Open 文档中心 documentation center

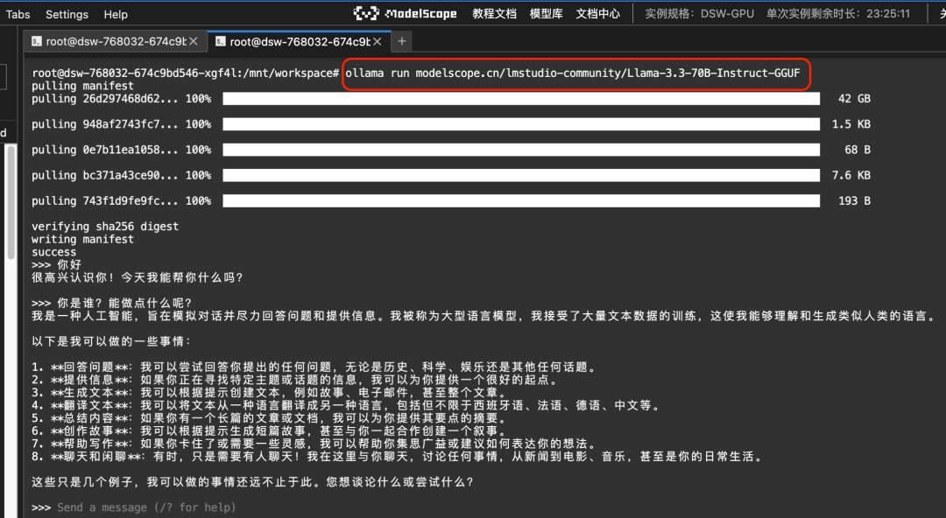(597, 14)
